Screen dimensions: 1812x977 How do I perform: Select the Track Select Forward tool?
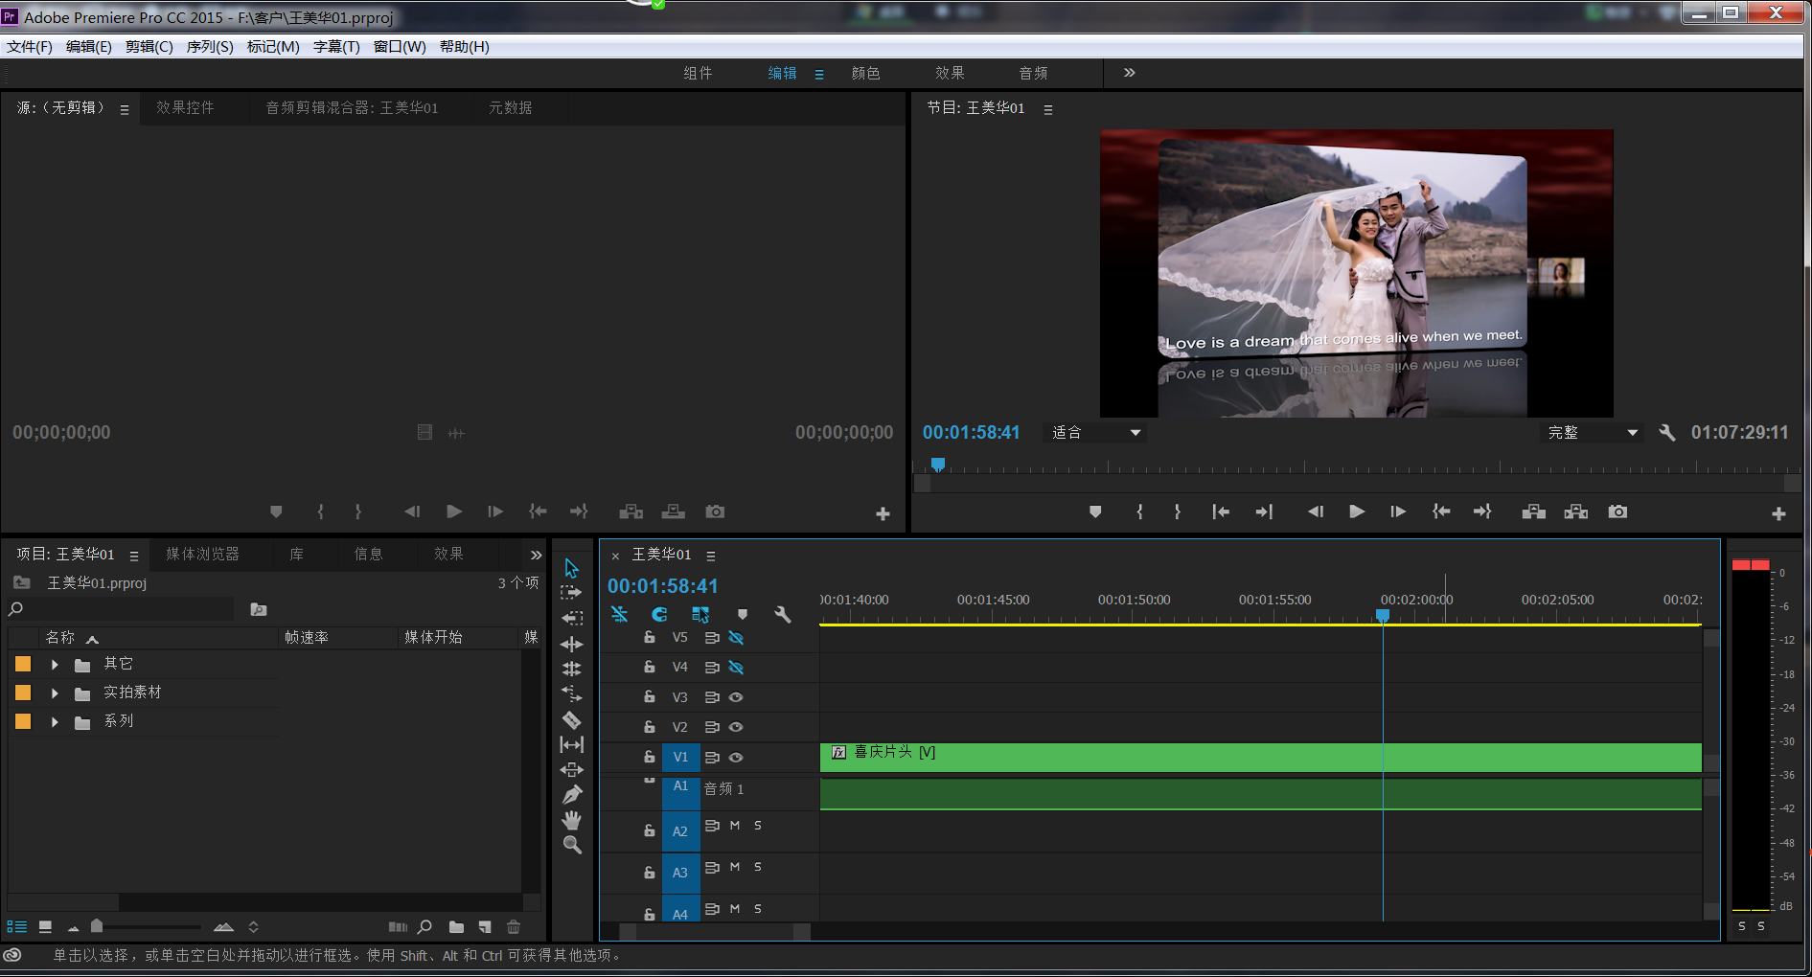click(571, 593)
